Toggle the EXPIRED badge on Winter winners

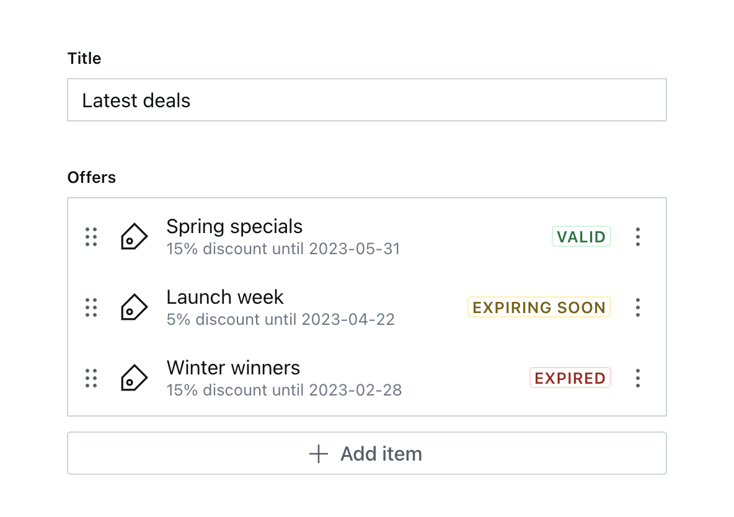coord(570,378)
